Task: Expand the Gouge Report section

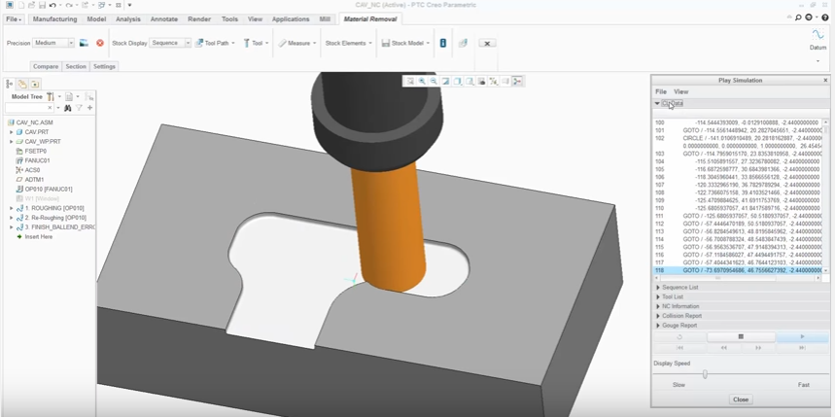Action: (678, 326)
